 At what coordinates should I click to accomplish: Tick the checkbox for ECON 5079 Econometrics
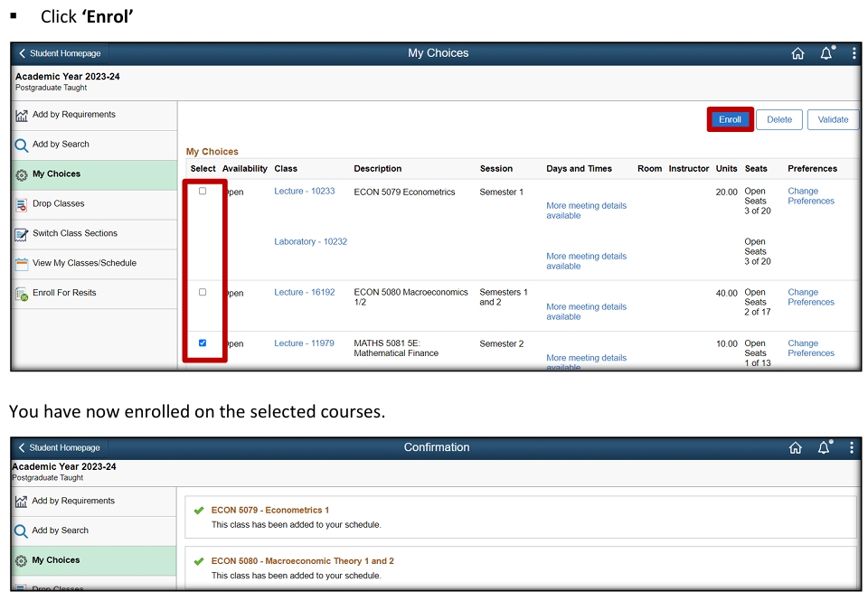click(x=203, y=191)
